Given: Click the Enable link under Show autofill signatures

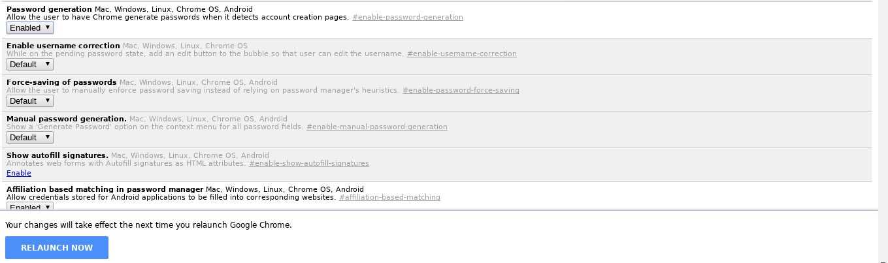Looking at the screenshot, I should coord(19,173).
